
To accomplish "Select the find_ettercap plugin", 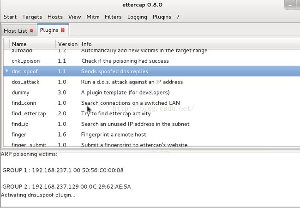I will 151,113.
